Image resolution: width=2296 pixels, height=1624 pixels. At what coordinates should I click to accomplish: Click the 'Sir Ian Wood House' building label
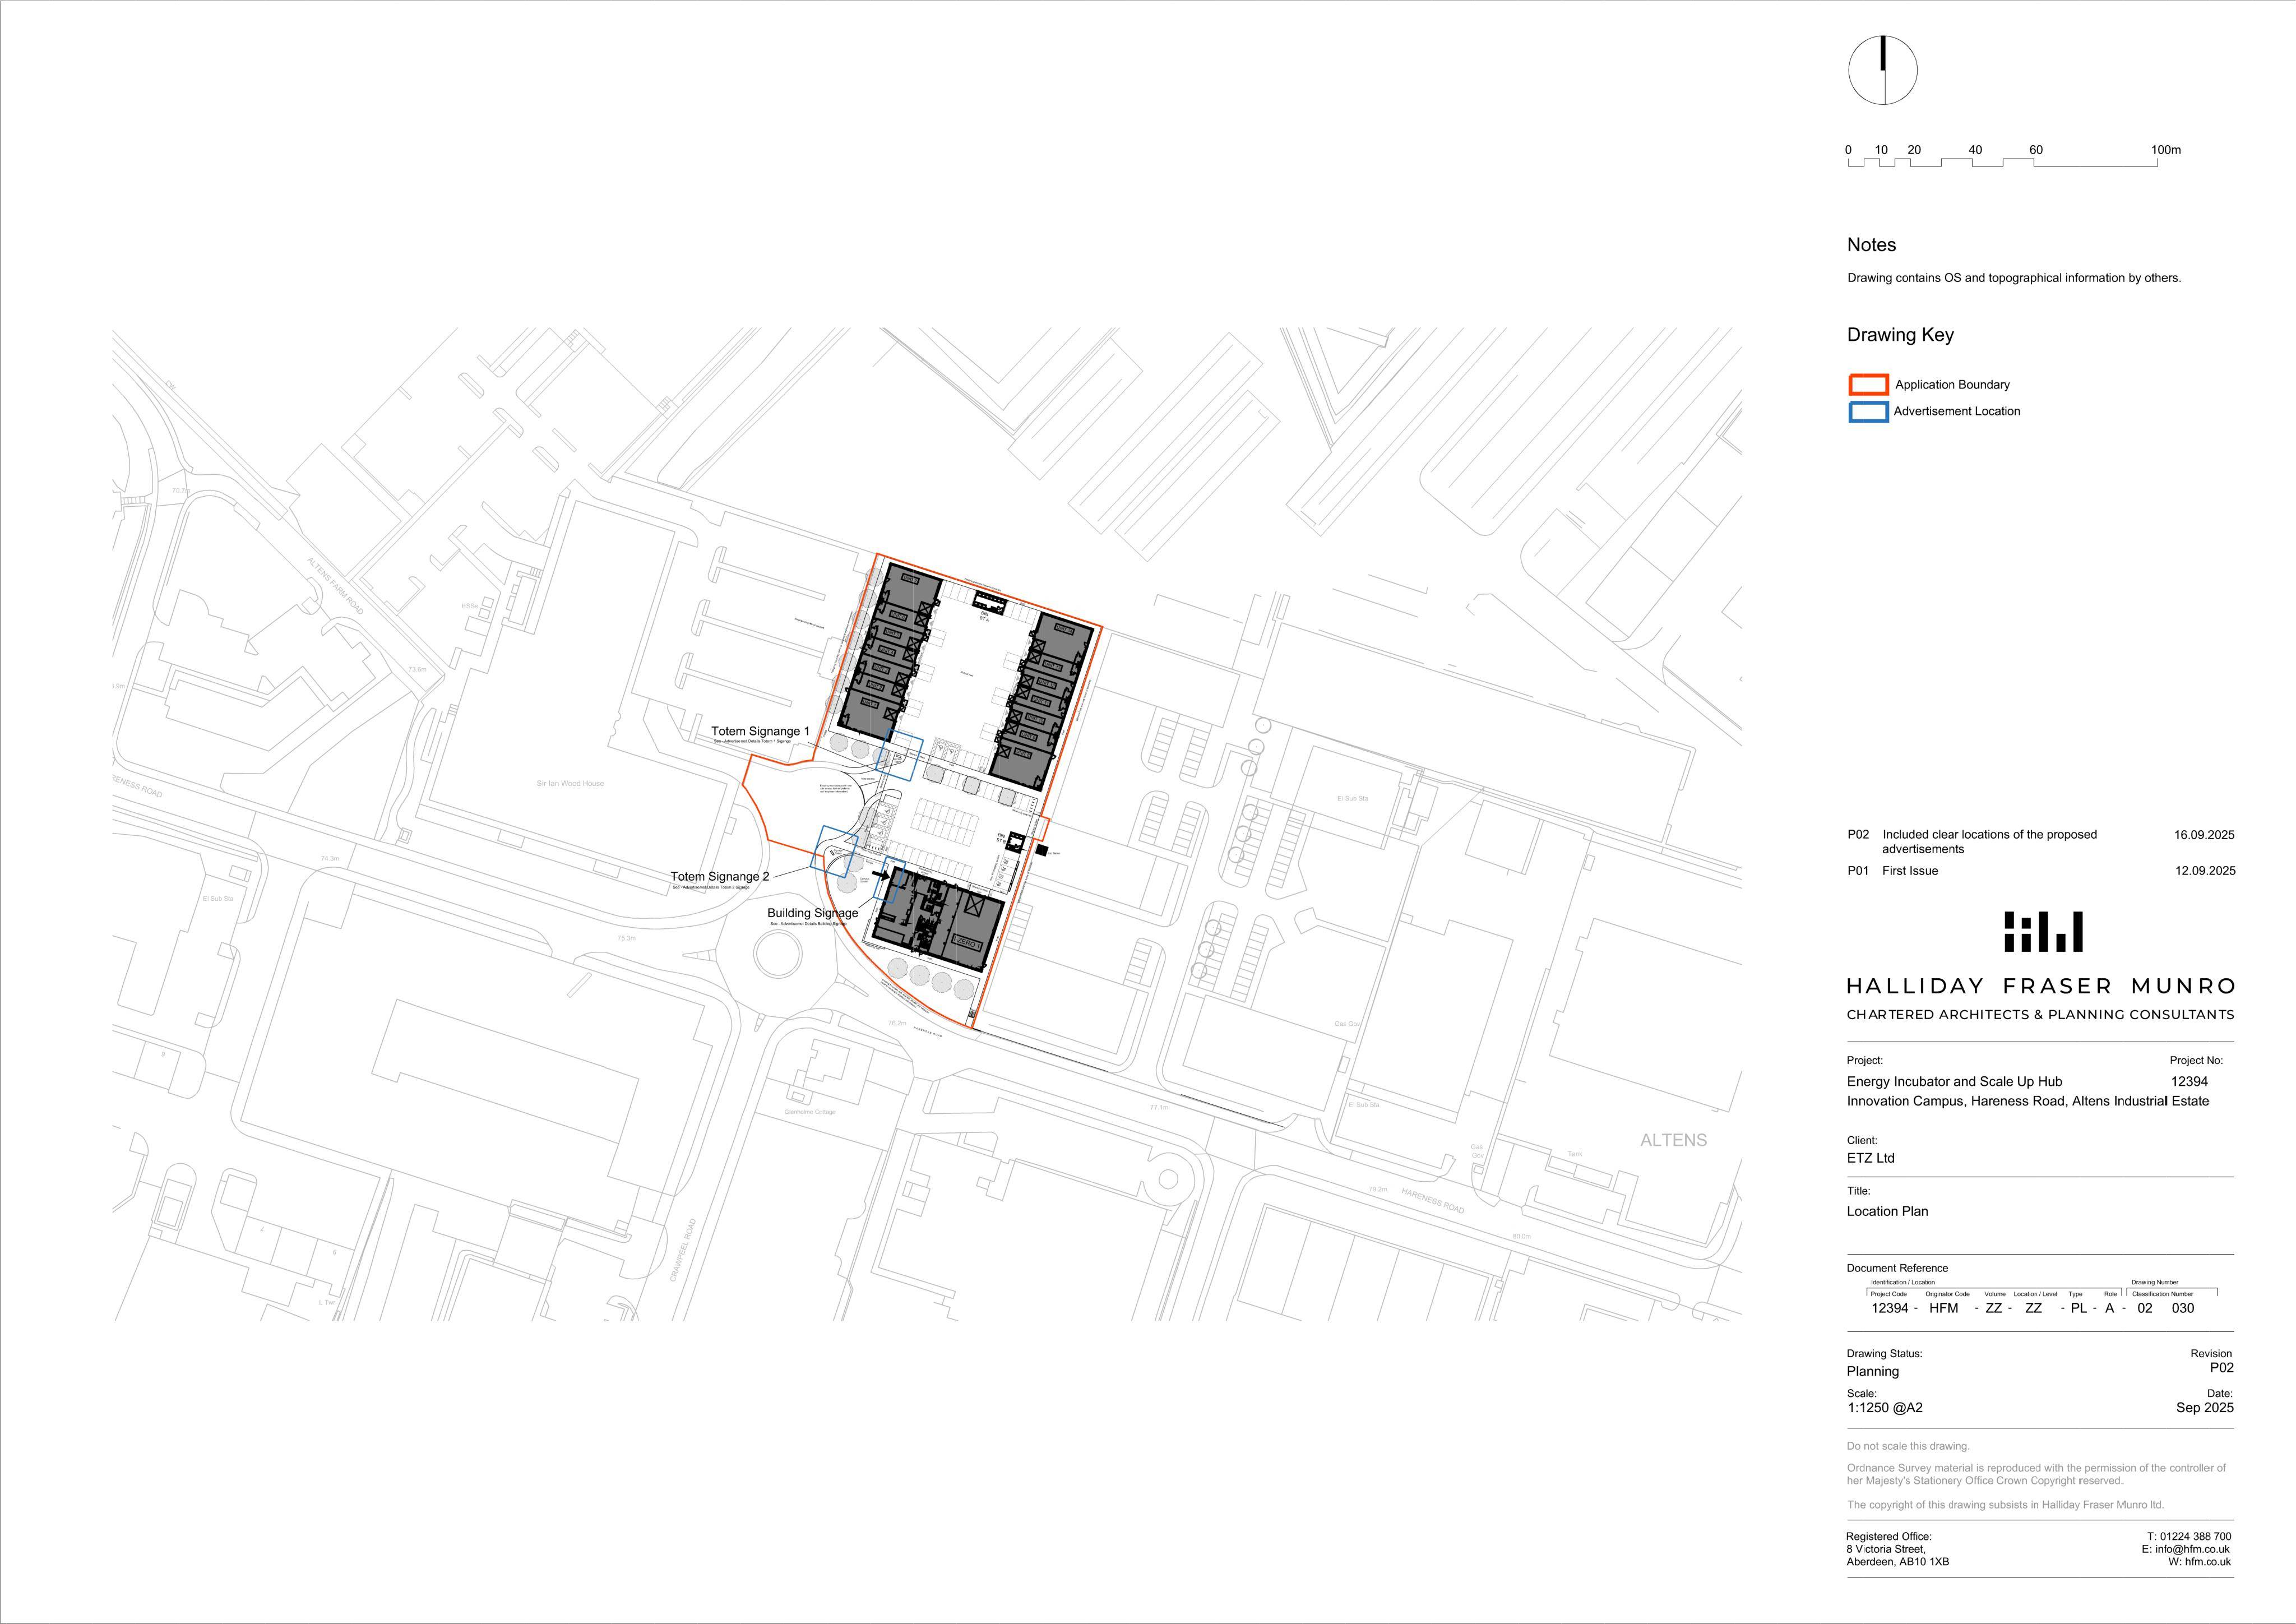(570, 784)
